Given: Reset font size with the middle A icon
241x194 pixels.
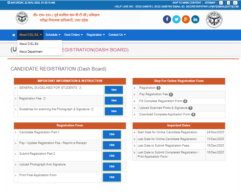Looking at the screenshot, I should tap(228, 3).
